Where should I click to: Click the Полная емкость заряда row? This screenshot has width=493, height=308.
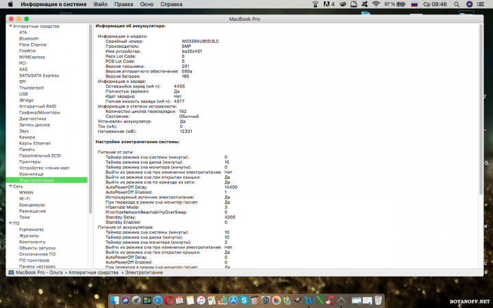click(x=145, y=101)
